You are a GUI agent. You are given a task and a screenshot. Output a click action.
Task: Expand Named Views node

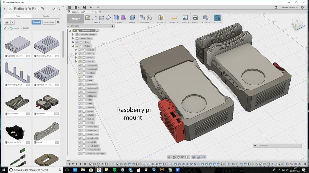coord(73,38)
